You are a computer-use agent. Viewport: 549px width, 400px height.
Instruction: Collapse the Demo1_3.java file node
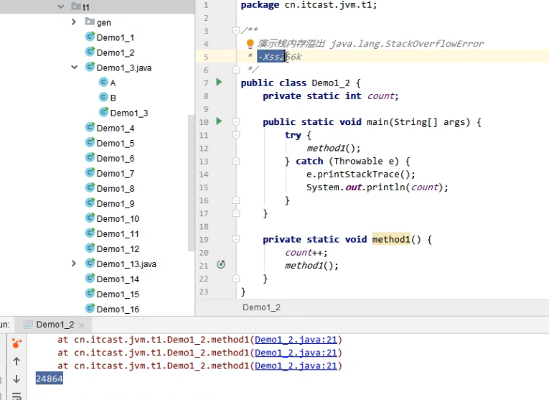click(75, 68)
